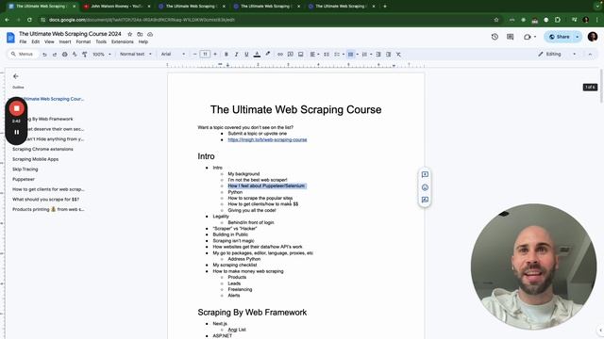This screenshot has width=604, height=339.
Task: Click the Insert image toolbar icon
Action: (301, 55)
